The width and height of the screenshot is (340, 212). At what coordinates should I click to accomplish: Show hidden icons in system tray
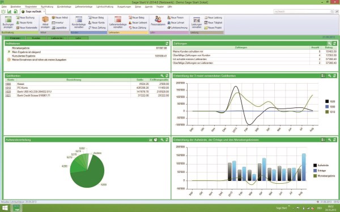(293, 208)
